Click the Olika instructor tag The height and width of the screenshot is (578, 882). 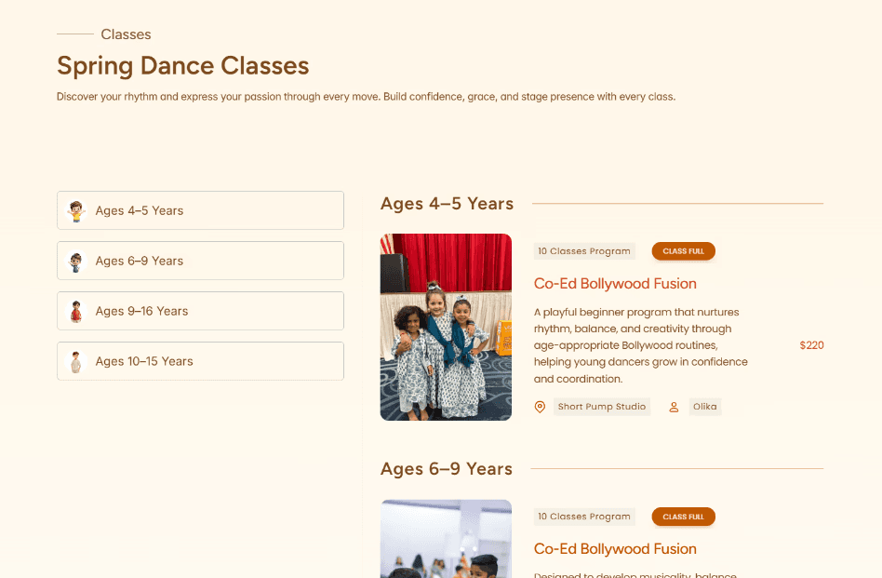[x=705, y=407]
